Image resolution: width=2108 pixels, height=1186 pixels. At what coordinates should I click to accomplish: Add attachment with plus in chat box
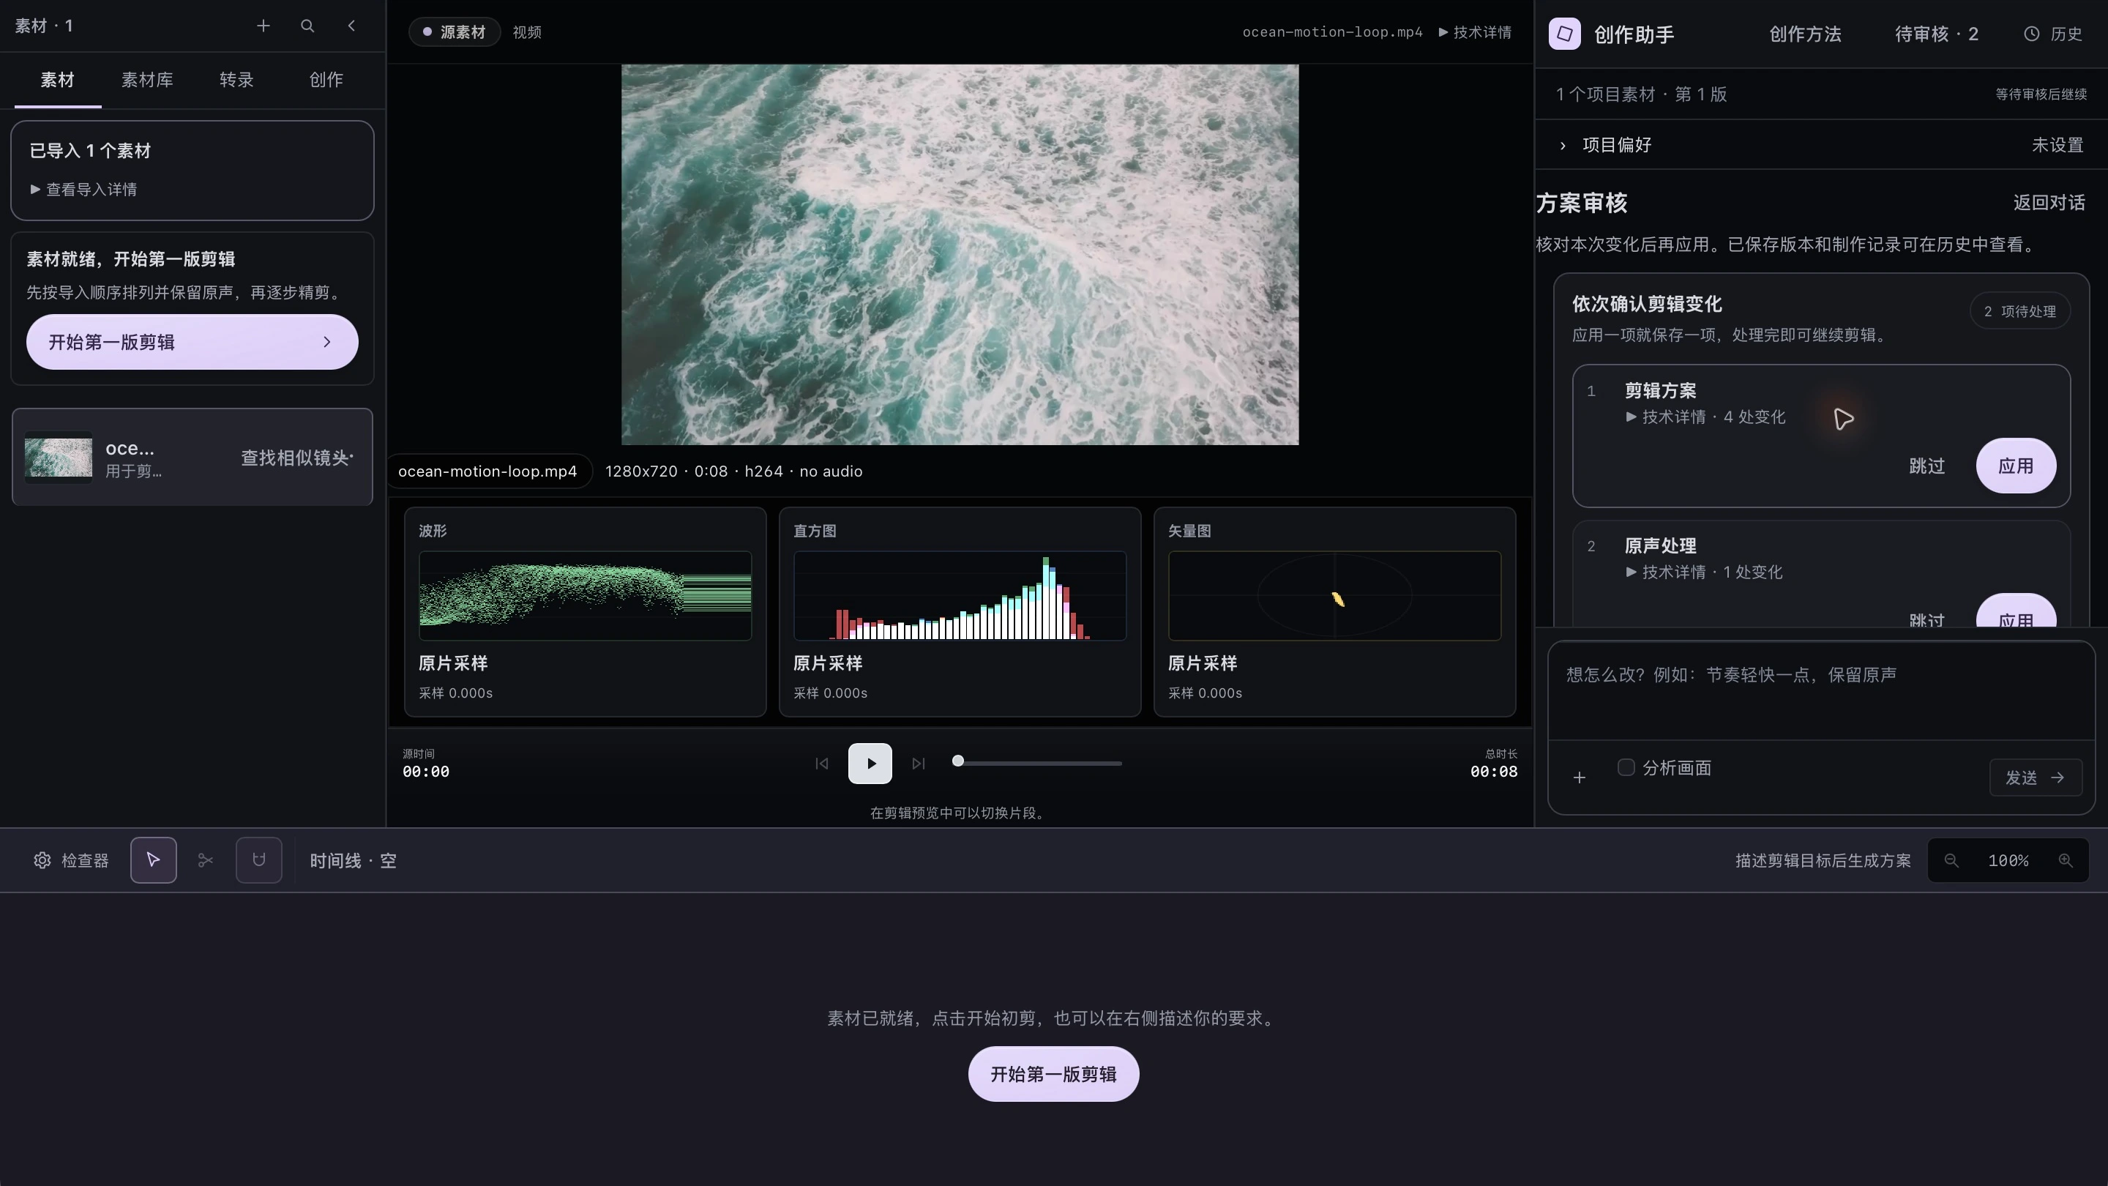point(1580,777)
